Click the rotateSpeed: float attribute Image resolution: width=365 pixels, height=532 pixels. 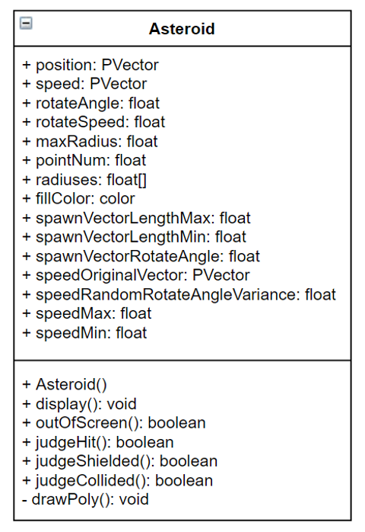[94, 122]
